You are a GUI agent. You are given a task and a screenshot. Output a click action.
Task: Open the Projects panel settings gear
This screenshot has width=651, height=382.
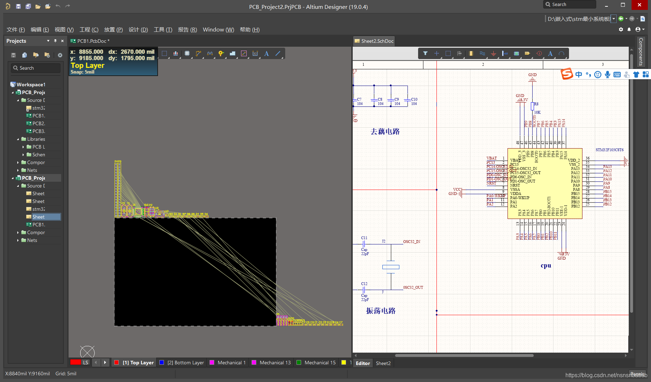(60, 55)
